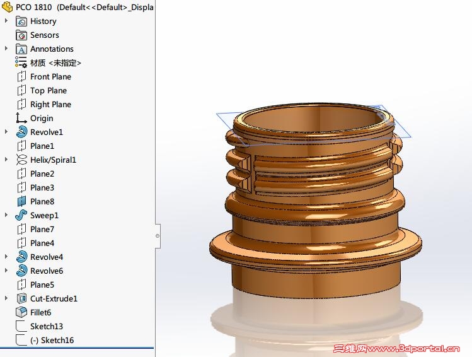Screen dimensions: 472x357
Task: Select the Sensors folder icon
Action: click(x=21, y=35)
